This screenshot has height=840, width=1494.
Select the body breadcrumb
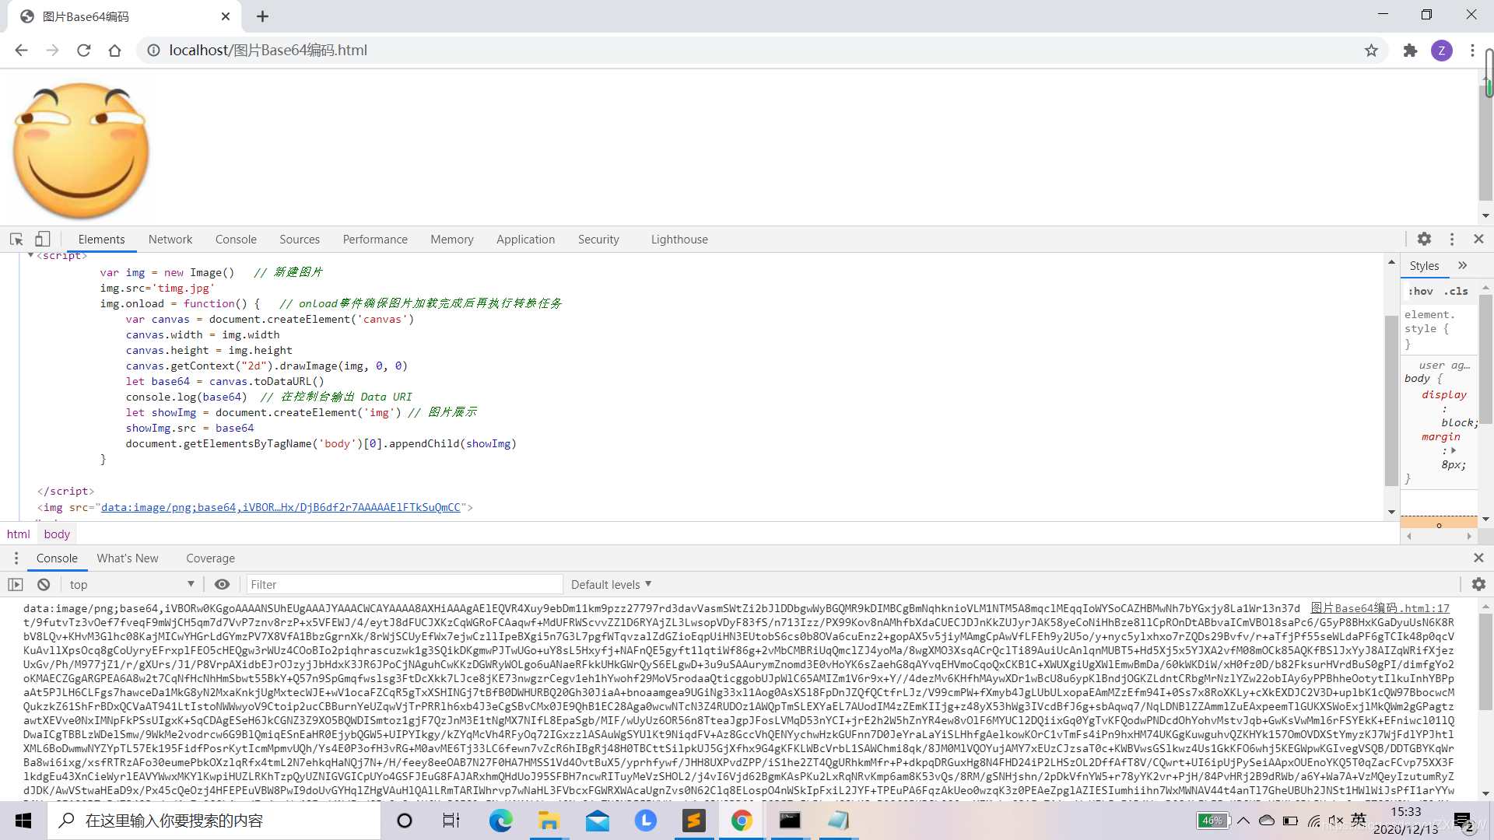pos(57,534)
